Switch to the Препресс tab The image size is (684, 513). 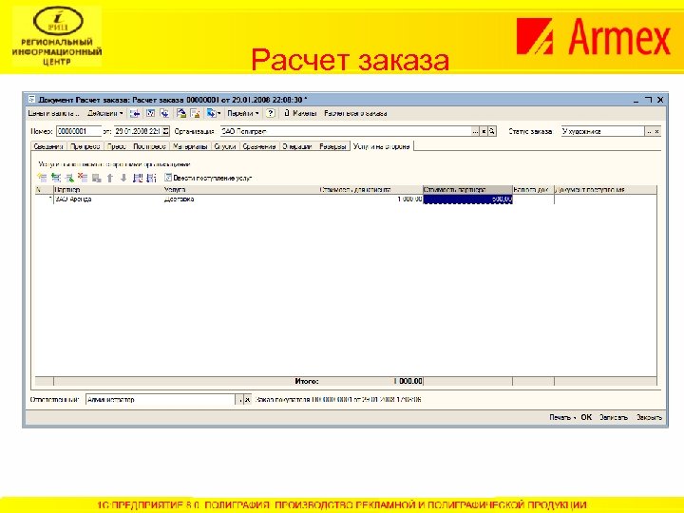[x=85, y=146]
